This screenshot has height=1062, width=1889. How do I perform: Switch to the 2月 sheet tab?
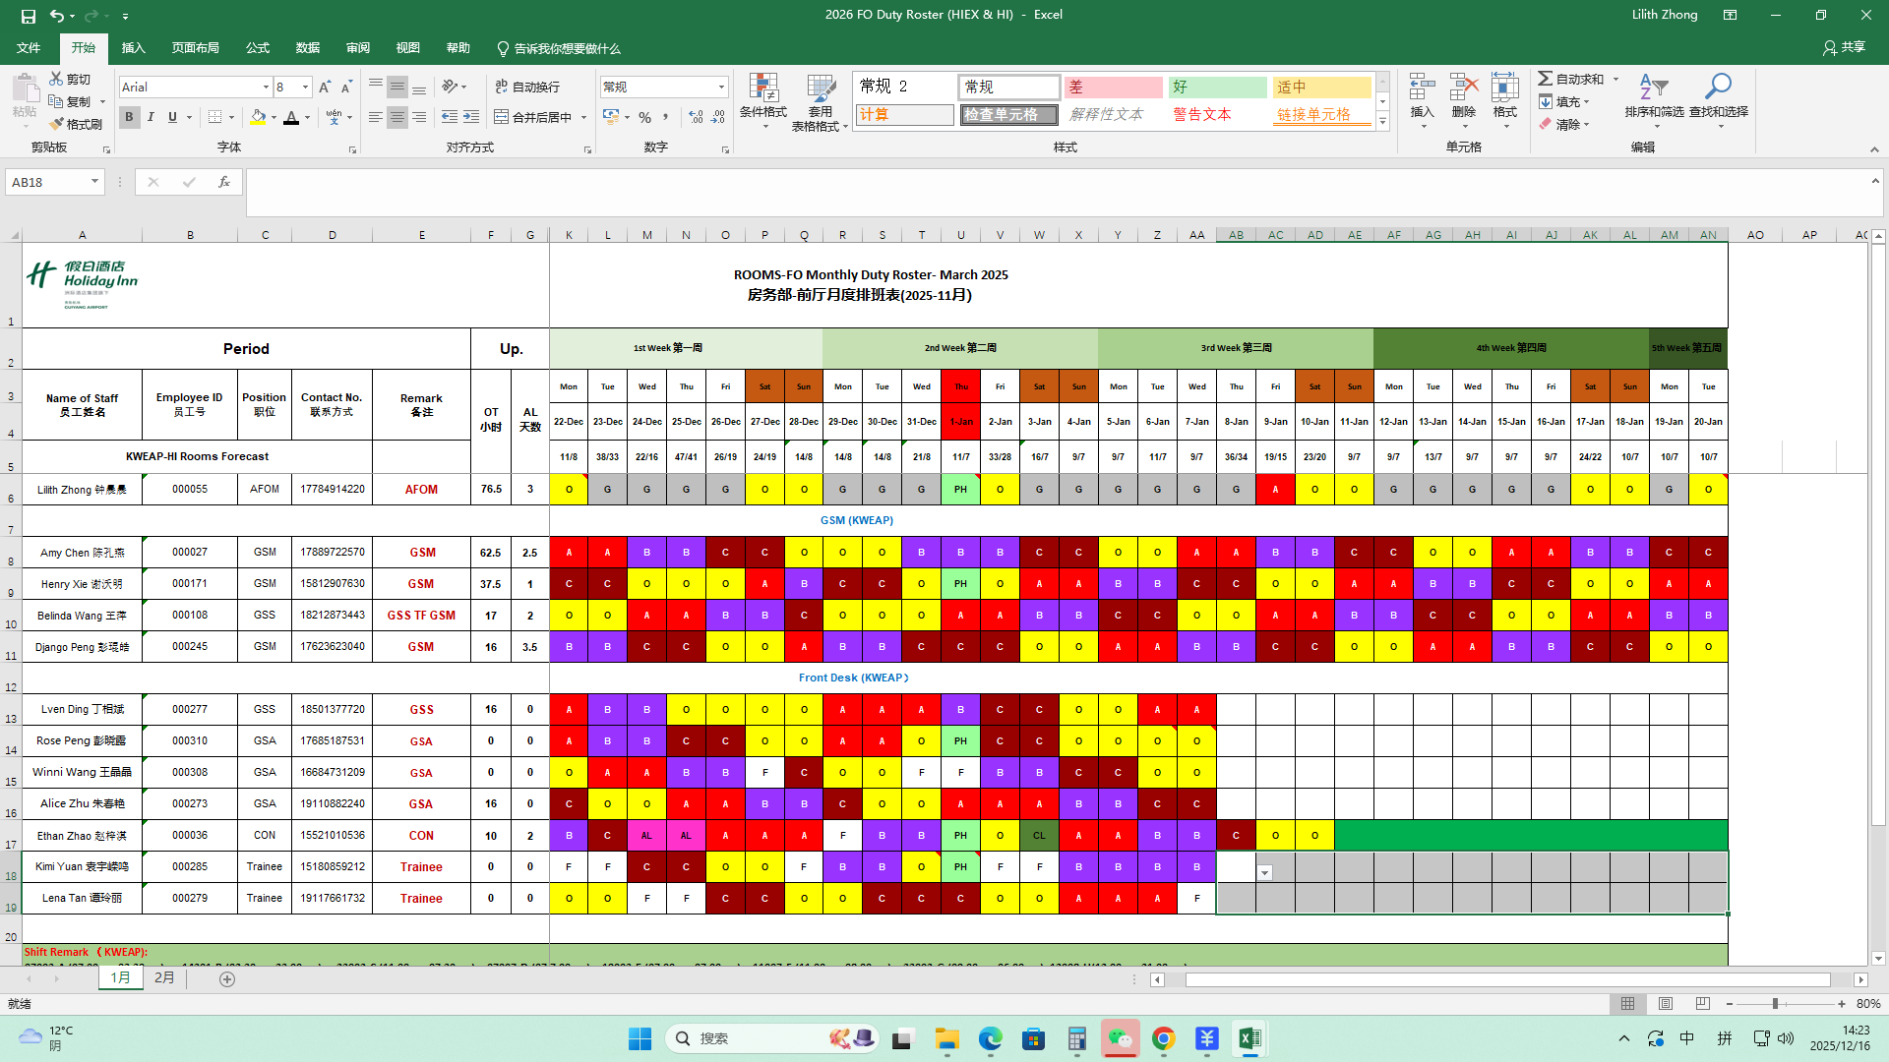(164, 978)
